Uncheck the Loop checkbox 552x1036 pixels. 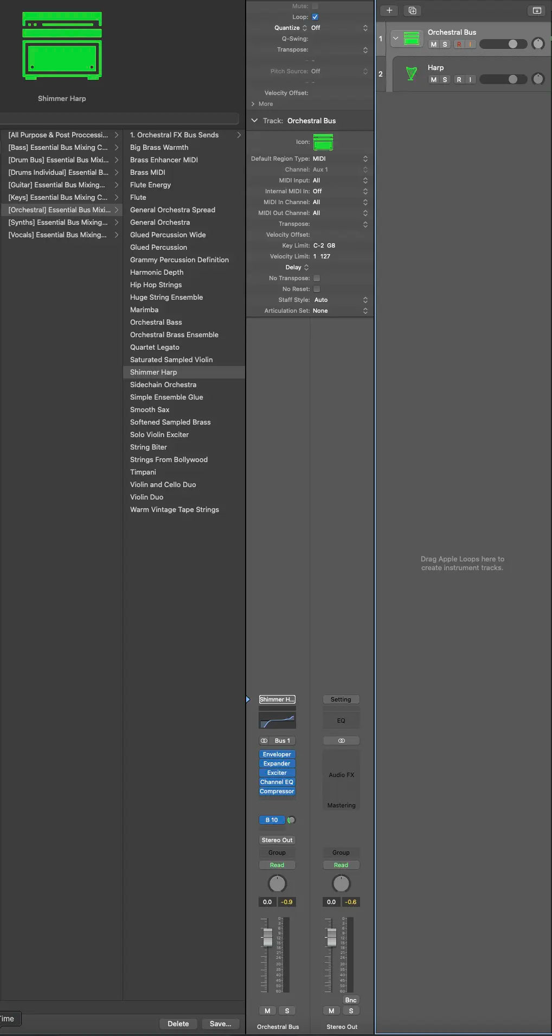tap(315, 17)
